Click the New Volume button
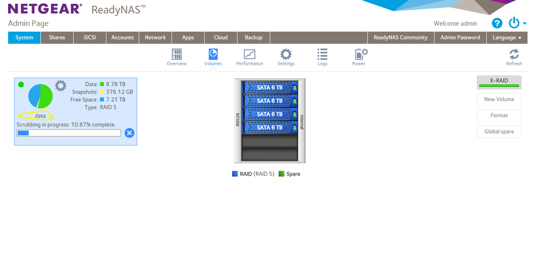 499,99
